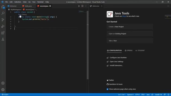Viewport: 171px width, 96px height.
Task: Open editor More Actions ellipsis
Action: coord(86,6)
